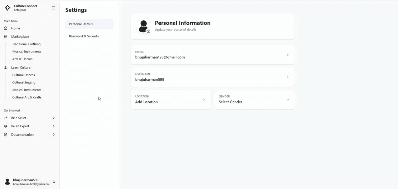Viewport: 398px width, 189px height.
Task: Open account switcher arrows beside bhujuharman599
Action: click(54, 182)
